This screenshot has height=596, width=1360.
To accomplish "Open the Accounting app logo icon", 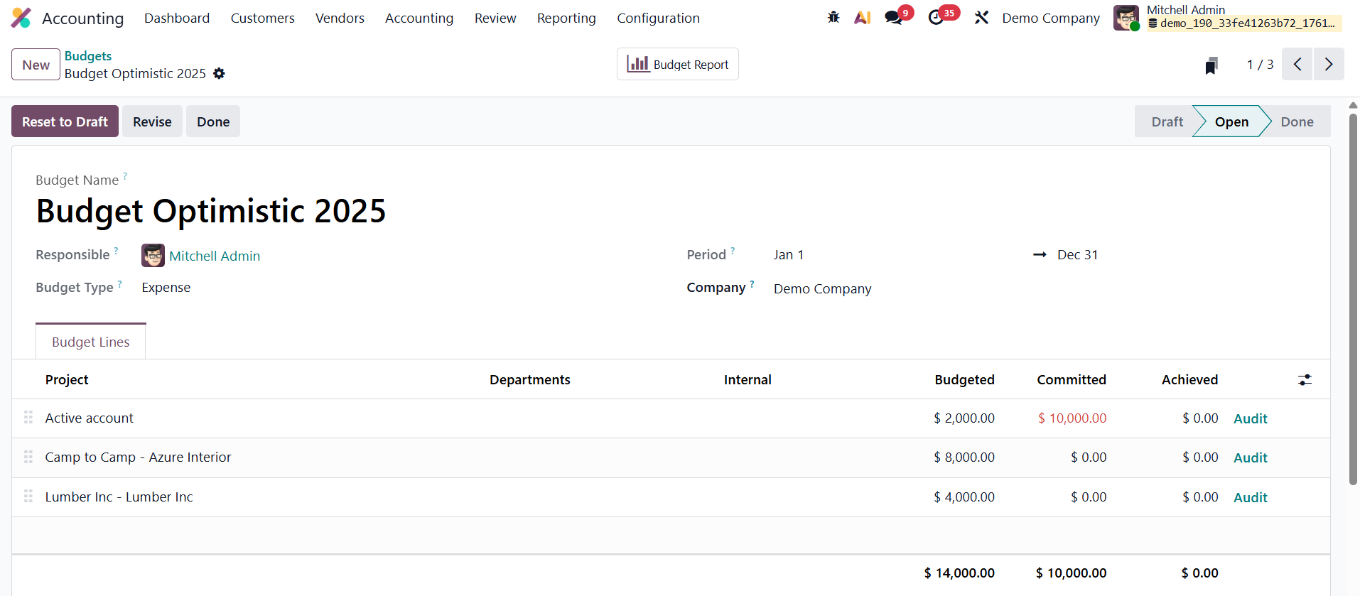I will (21, 18).
